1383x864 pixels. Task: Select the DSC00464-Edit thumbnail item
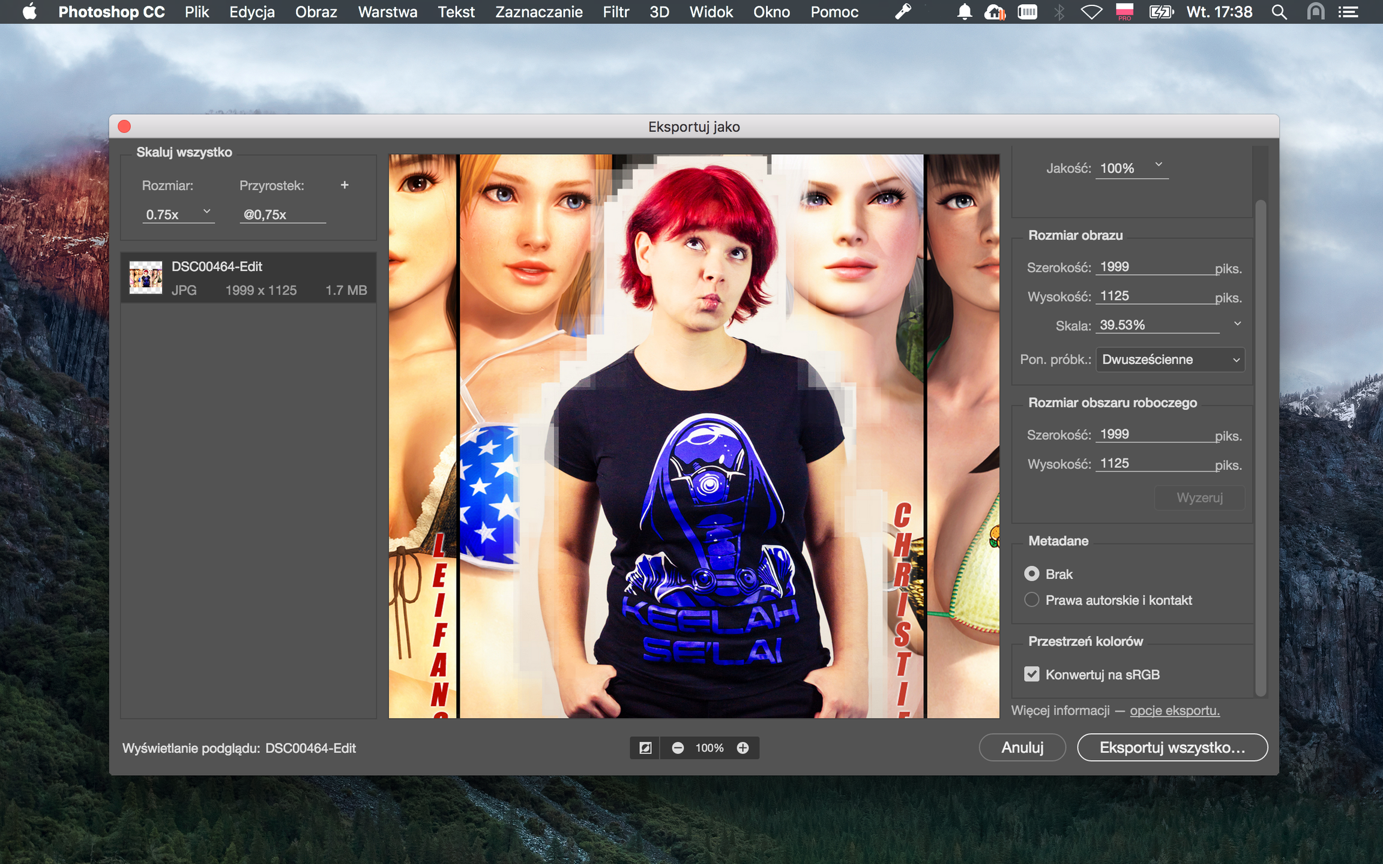146,278
